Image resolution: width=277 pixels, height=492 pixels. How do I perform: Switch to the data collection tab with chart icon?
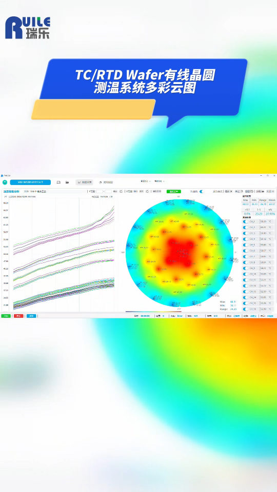[84, 182]
